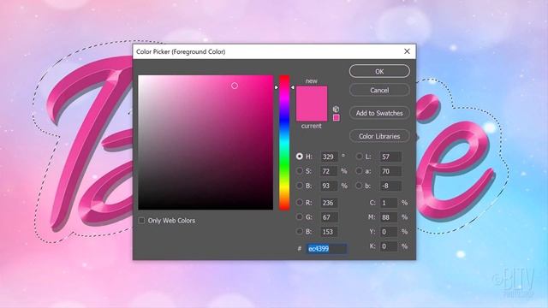This screenshot has height=308, width=548.
Task: Click the Y yellow percentage field
Action: tap(389, 232)
